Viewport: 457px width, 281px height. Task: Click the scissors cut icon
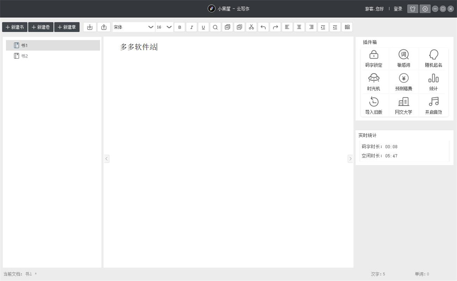(251, 27)
